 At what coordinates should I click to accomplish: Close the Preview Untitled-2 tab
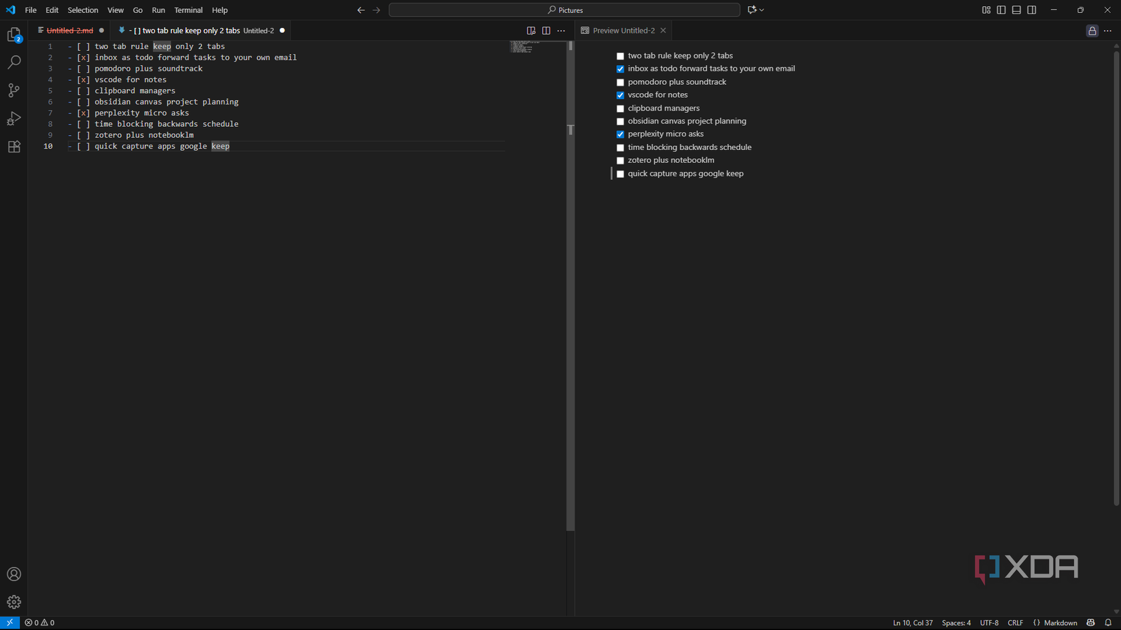click(663, 31)
